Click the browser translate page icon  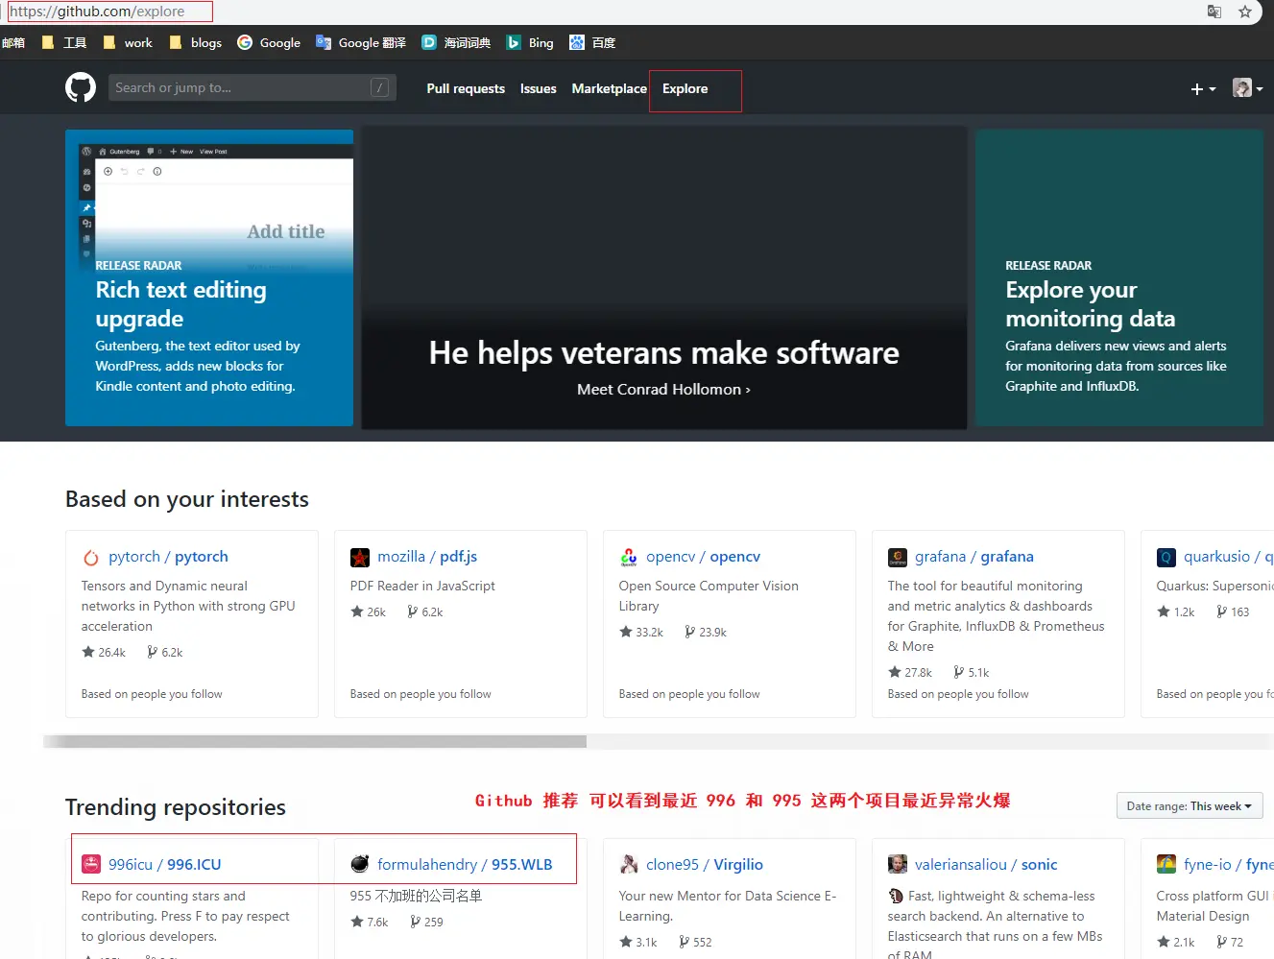[1214, 12]
